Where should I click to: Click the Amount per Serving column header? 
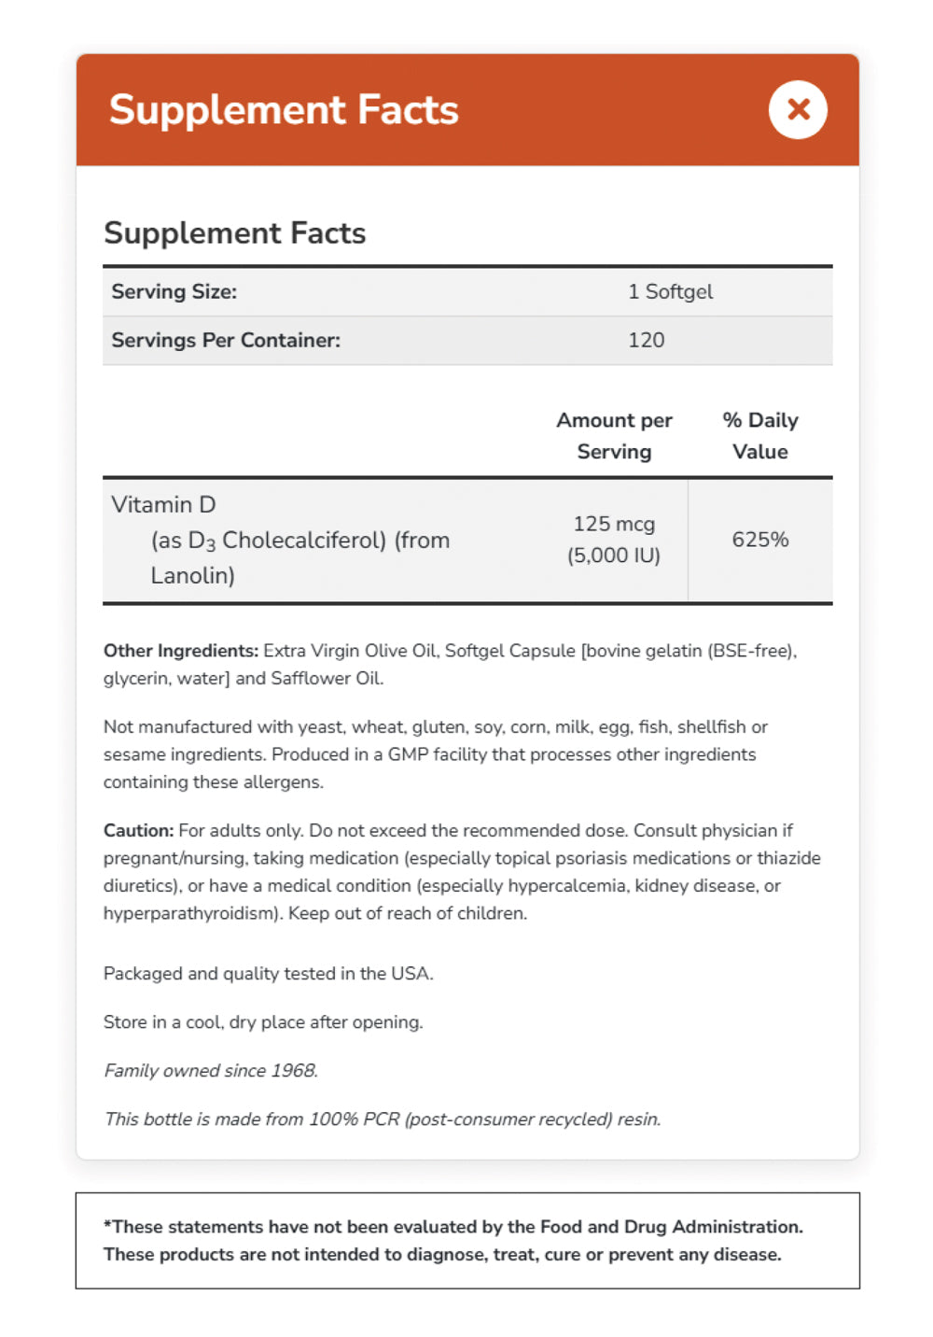tap(614, 436)
